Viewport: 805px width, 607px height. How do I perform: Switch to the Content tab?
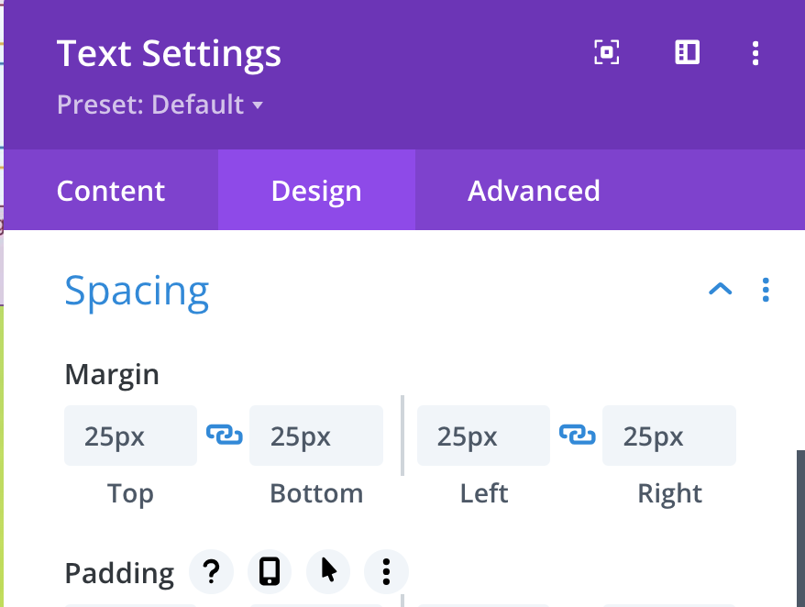[x=111, y=191]
